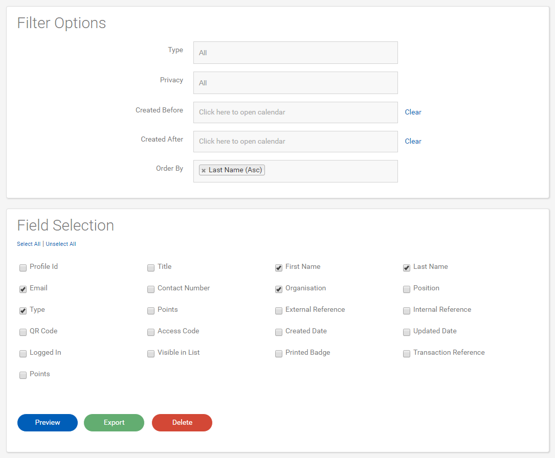Open the Type filter dropdown
The image size is (555, 458).
click(x=295, y=53)
